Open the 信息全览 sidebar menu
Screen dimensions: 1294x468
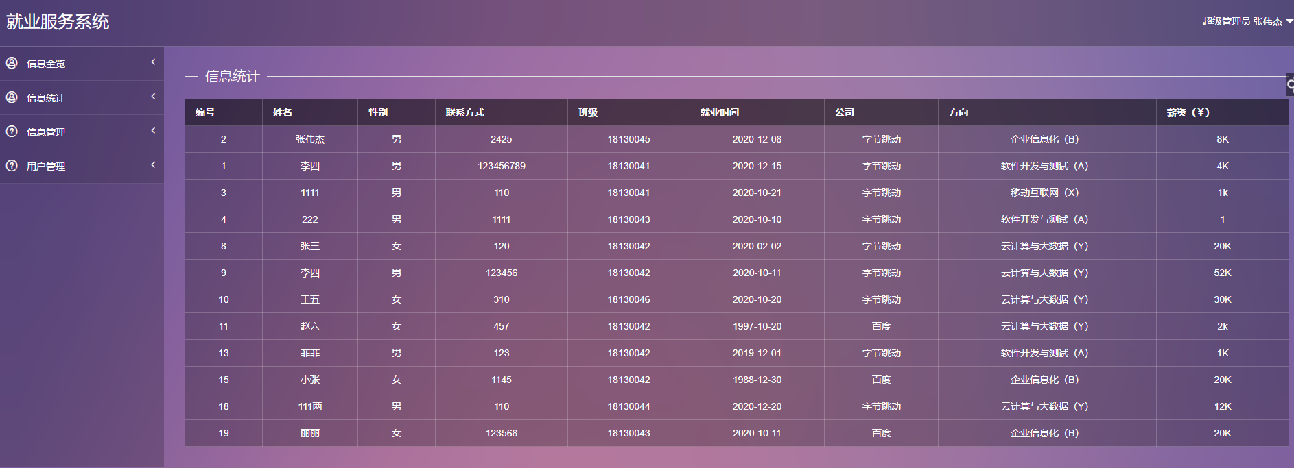[82, 64]
